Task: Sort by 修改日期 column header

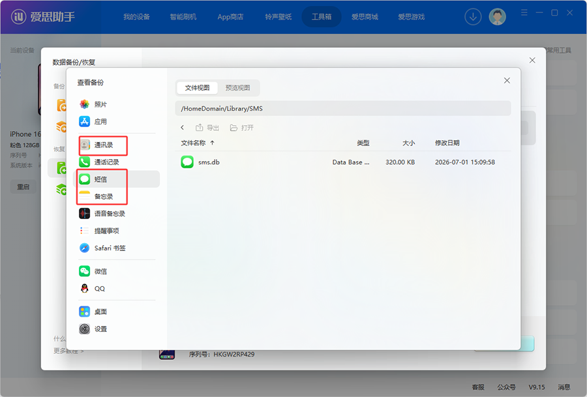Action: pos(447,143)
